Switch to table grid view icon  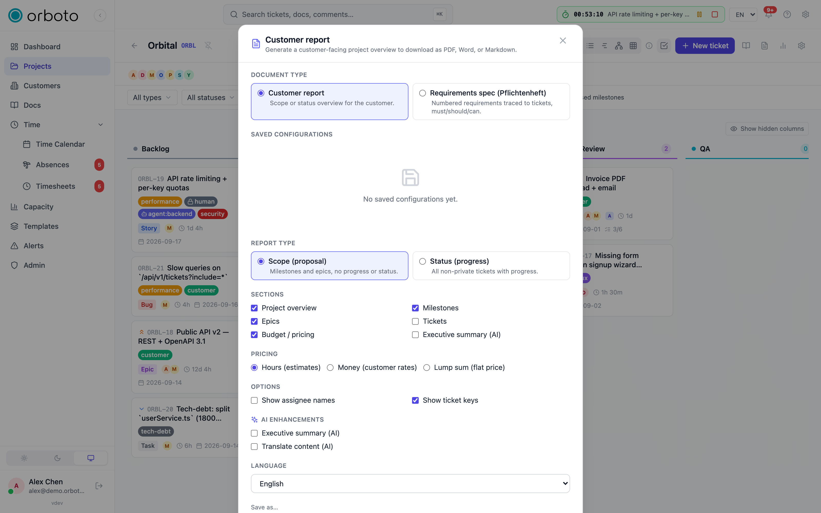[633, 45]
